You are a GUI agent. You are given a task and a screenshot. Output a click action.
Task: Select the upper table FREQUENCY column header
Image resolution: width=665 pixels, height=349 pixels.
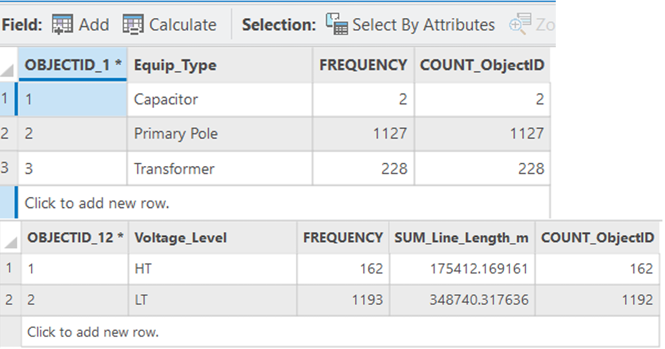point(363,65)
